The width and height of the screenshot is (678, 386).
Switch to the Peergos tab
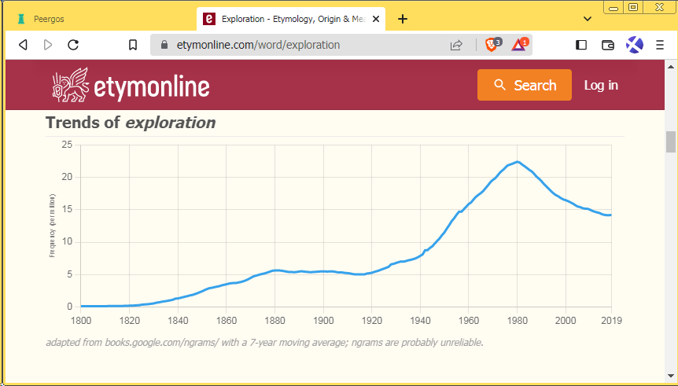tap(102, 18)
